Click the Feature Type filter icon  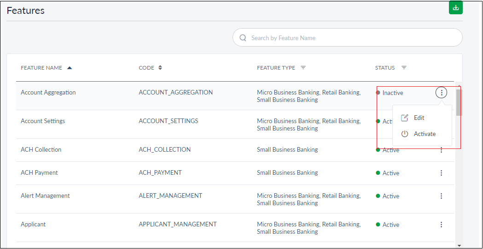point(303,68)
